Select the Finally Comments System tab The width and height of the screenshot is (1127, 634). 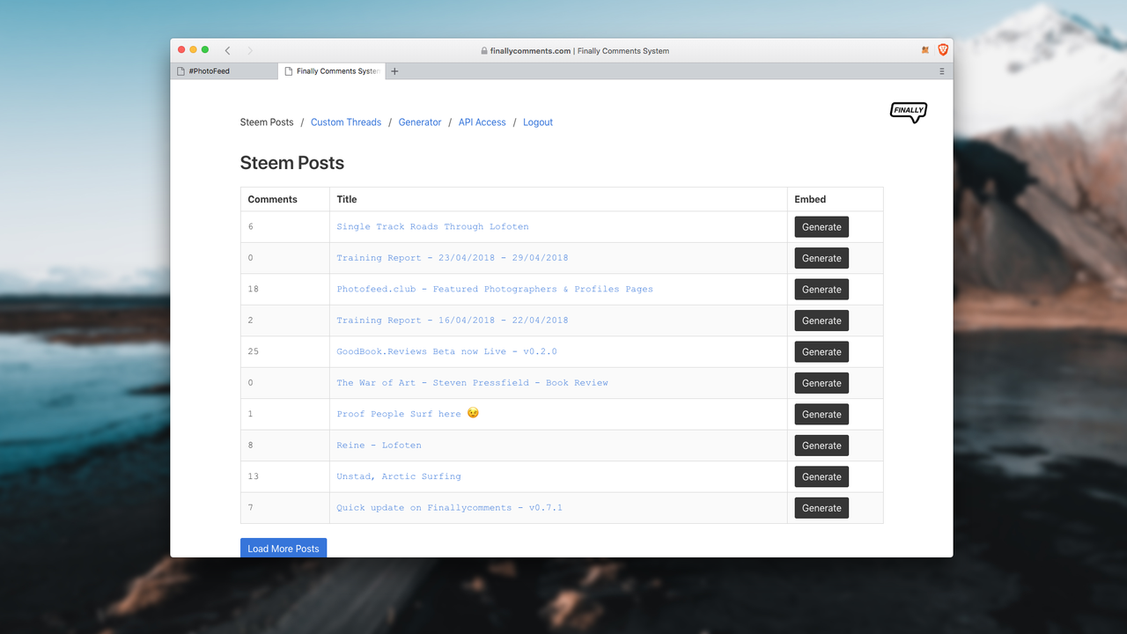(x=332, y=71)
